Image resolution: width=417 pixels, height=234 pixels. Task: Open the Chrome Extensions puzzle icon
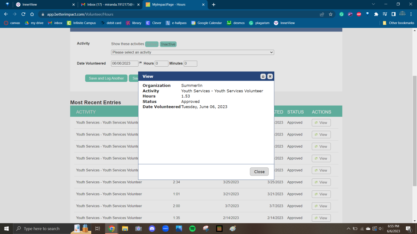376,14
